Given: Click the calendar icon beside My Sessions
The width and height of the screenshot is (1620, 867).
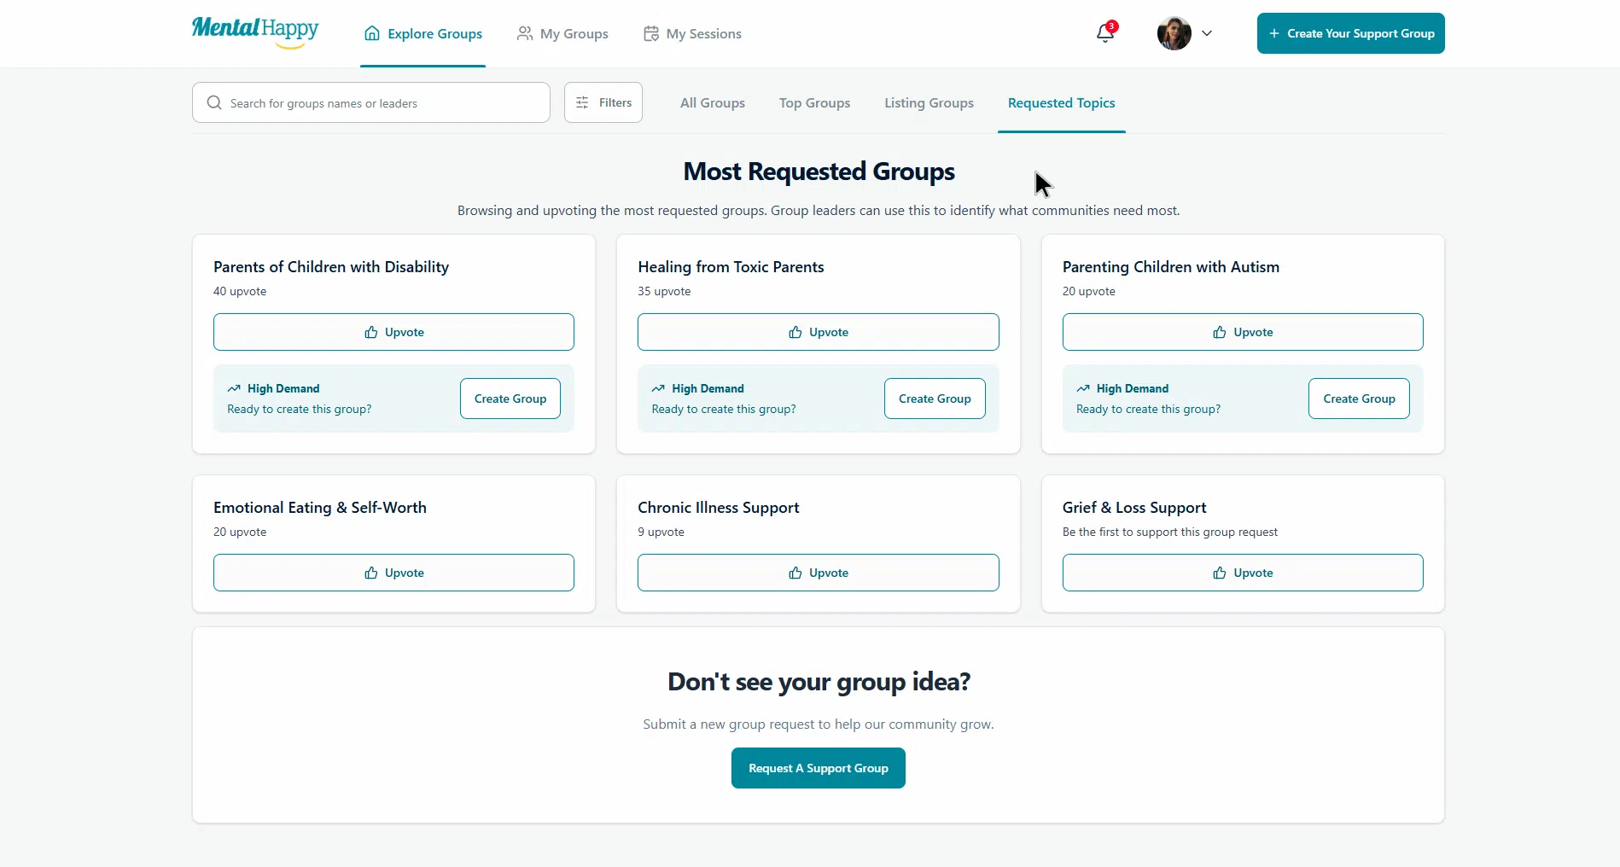Looking at the screenshot, I should click(x=651, y=33).
